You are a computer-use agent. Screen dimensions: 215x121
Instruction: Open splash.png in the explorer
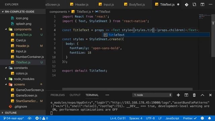24,24
